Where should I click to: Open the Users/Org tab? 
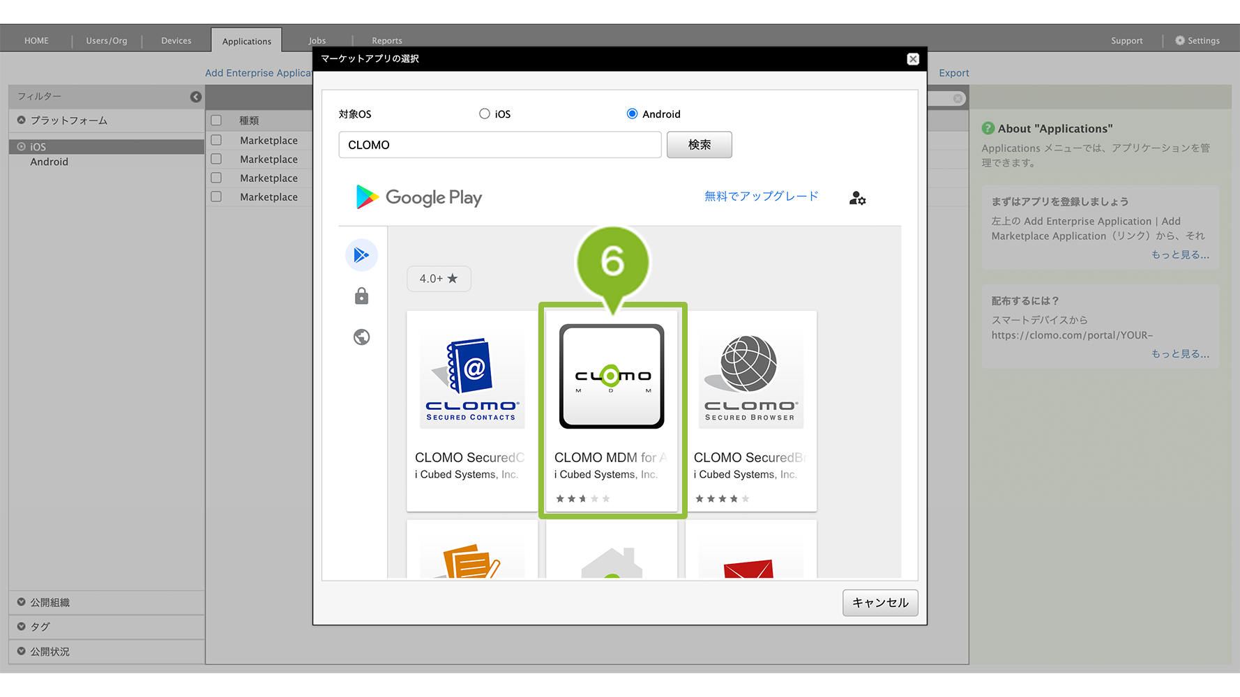point(107,40)
